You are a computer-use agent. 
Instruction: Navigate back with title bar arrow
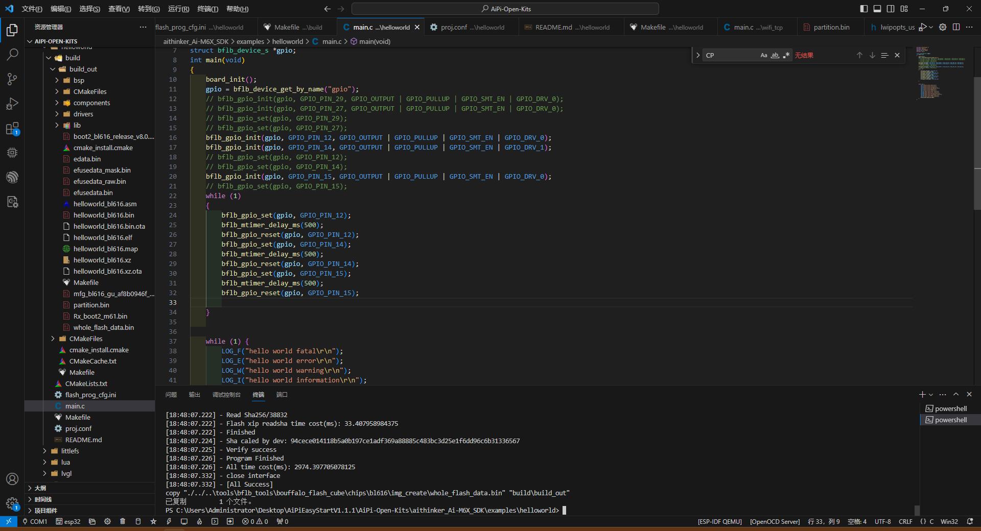pyautogui.click(x=328, y=9)
